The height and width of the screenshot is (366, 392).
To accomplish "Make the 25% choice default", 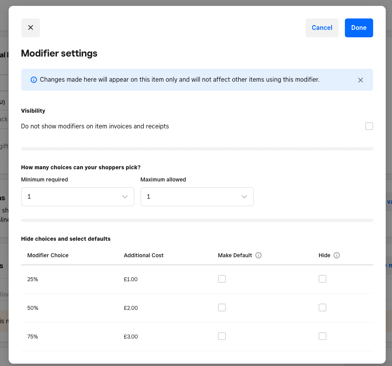I will click(x=222, y=279).
